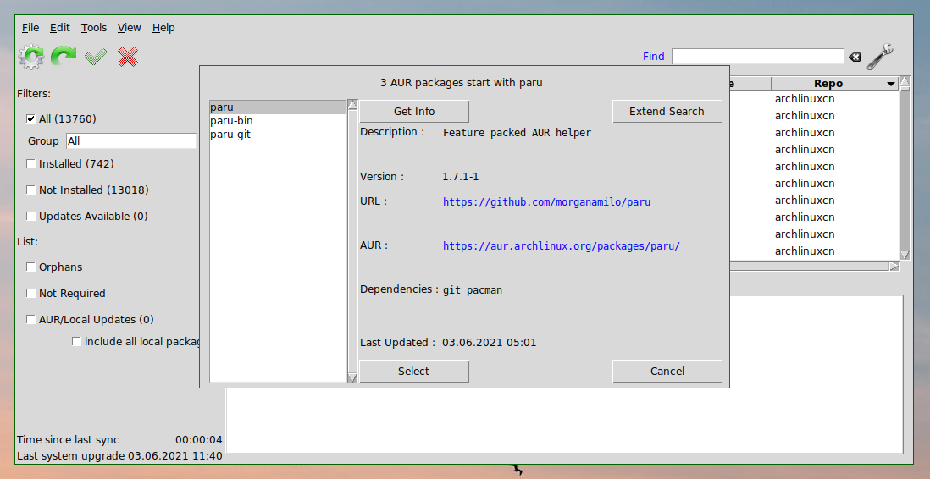Viewport: 930px width, 479px height.
Task: Select paru-bin in the AUR list
Action: pos(231,121)
